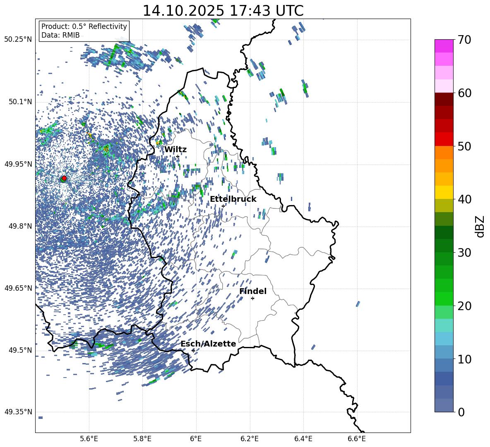Viewport: 490px width, 447px height.
Task: Click the 20 colorbar tick label
Action: click(x=464, y=306)
